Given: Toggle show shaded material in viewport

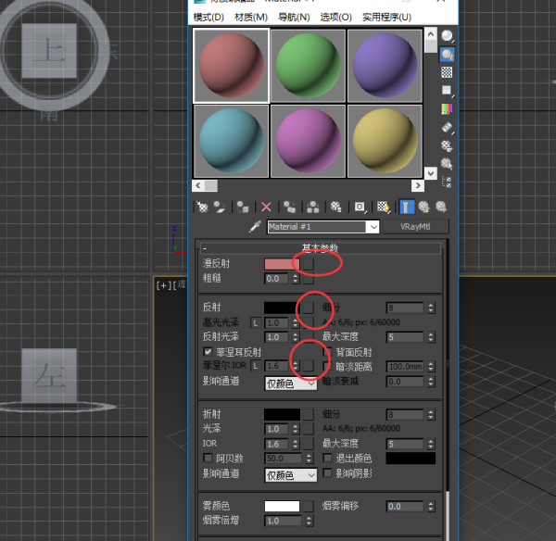Looking at the screenshot, I should click(x=383, y=207).
